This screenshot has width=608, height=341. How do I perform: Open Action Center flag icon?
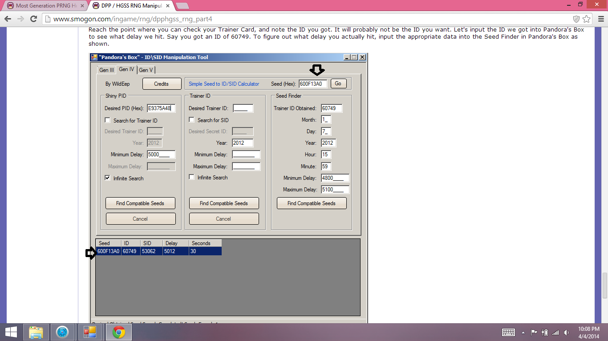coord(534,332)
